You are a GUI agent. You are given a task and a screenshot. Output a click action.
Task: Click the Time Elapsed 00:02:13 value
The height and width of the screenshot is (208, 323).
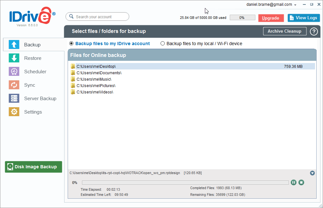(x=113, y=189)
